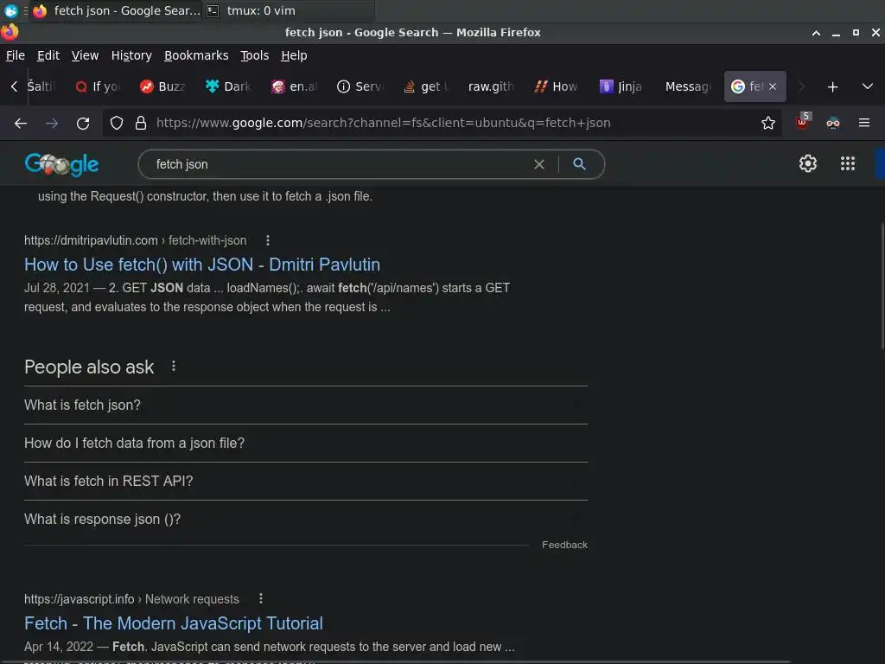This screenshot has height=664, width=885.
Task: Open the File menu
Action: coord(16,55)
